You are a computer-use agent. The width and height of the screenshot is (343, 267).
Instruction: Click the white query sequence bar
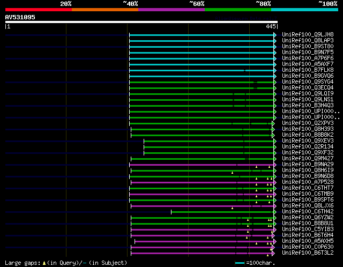(141, 22)
